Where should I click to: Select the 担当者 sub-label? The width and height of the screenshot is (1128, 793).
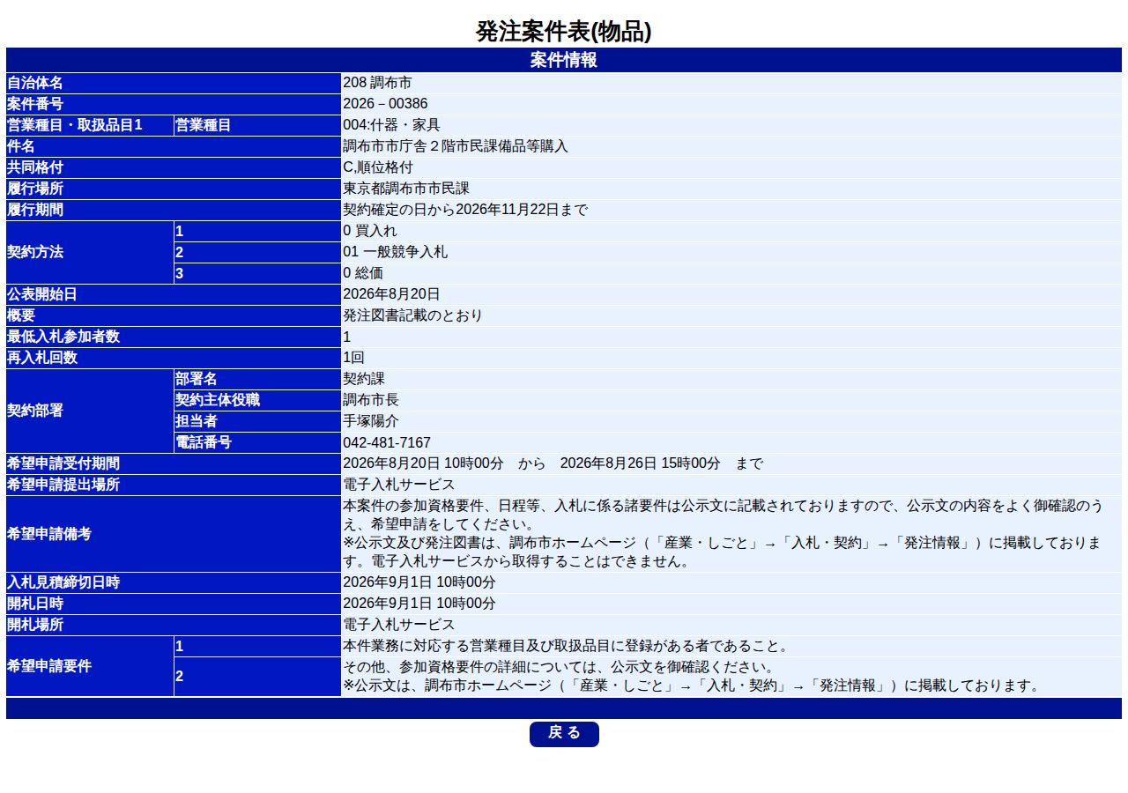(257, 421)
